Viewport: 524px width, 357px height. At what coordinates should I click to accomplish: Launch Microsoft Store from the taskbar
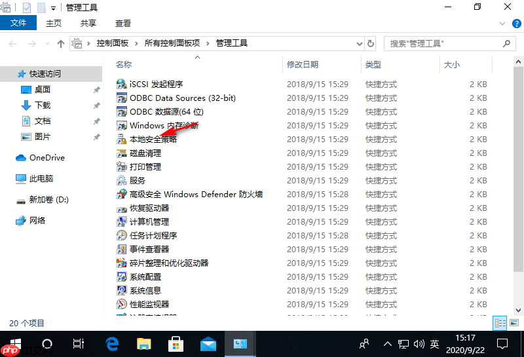pyautogui.click(x=176, y=344)
